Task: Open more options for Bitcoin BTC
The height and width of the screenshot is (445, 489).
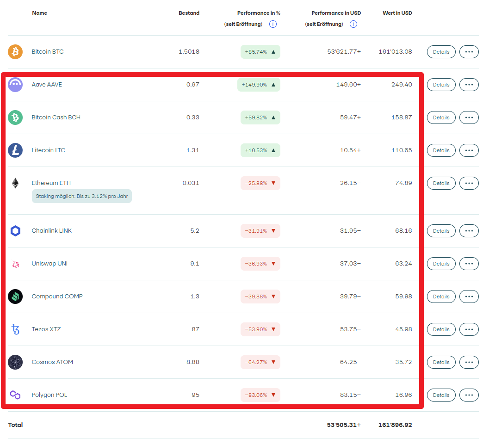Action: point(469,52)
